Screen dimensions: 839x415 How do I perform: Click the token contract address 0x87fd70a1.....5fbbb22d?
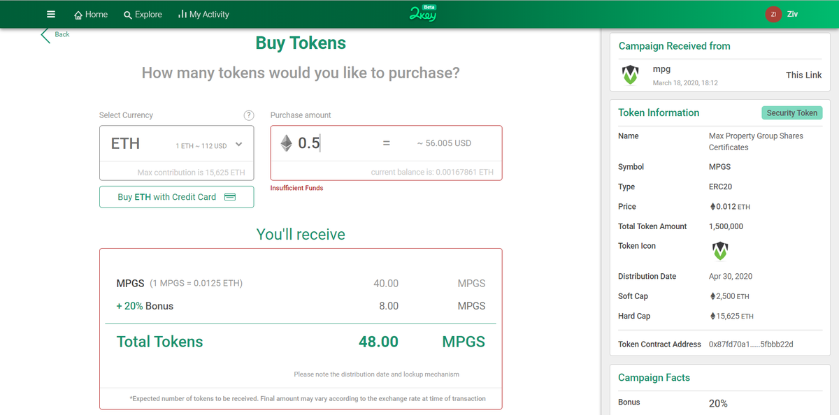(751, 344)
